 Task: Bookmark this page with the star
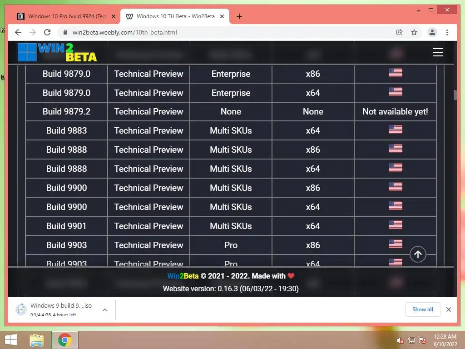(x=414, y=32)
